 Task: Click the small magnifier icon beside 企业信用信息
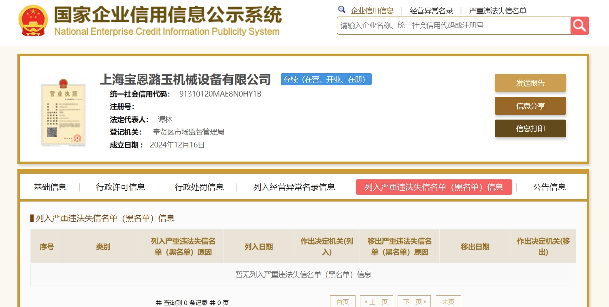click(x=342, y=10)
